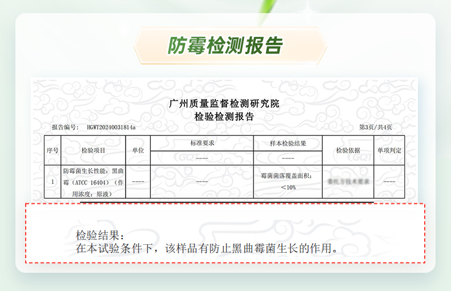451x291 pixels.
Task: Select the dashes in 单项判定 row cell
Action: pyautogui.click(x=389, y=182)
